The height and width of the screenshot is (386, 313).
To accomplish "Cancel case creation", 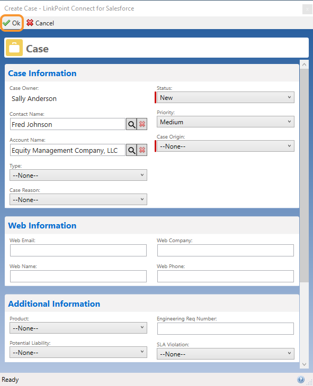I will [40, 23].
